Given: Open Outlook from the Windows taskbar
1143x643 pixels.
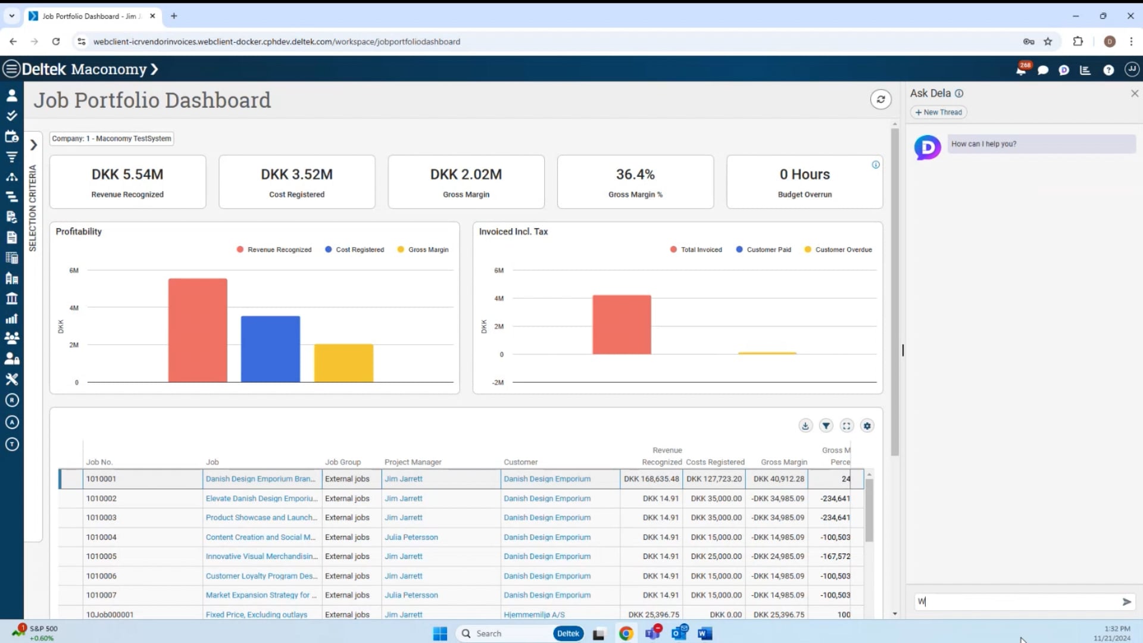Looking at the screenshot, I should click(679, 633).
